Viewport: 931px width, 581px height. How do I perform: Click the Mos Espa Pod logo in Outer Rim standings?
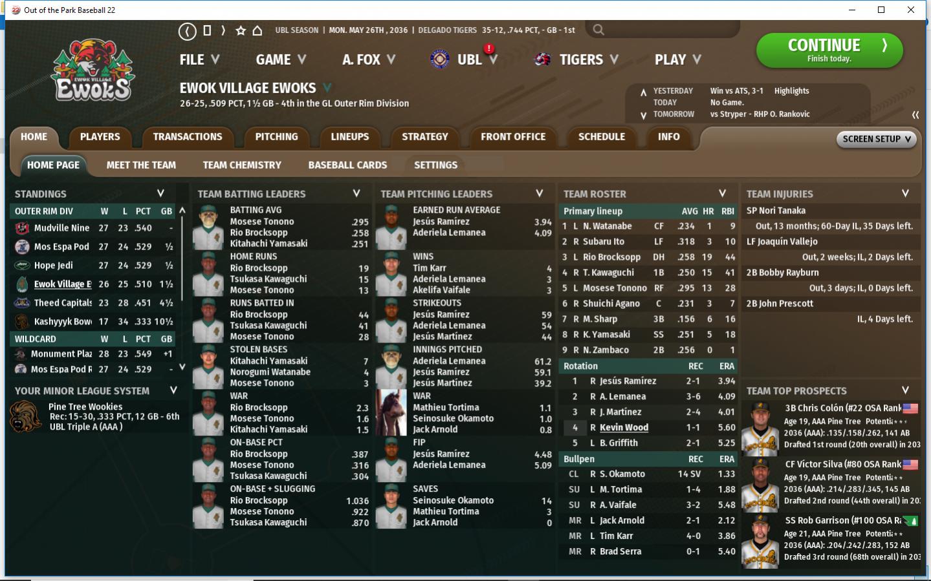(22, 247)
